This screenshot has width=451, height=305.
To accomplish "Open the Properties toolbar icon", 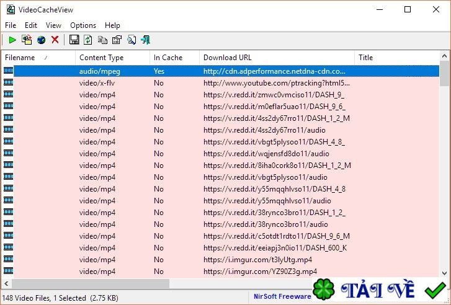I will click(x=117, y=40).
